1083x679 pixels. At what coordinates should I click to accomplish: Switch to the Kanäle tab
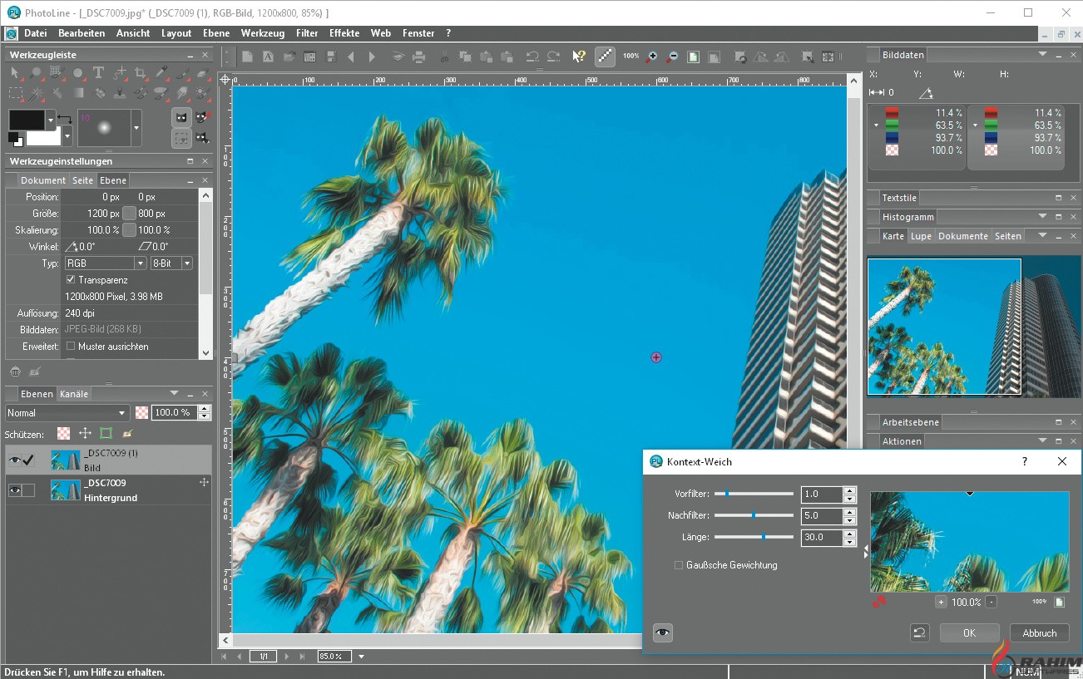(x=74, y=394)
